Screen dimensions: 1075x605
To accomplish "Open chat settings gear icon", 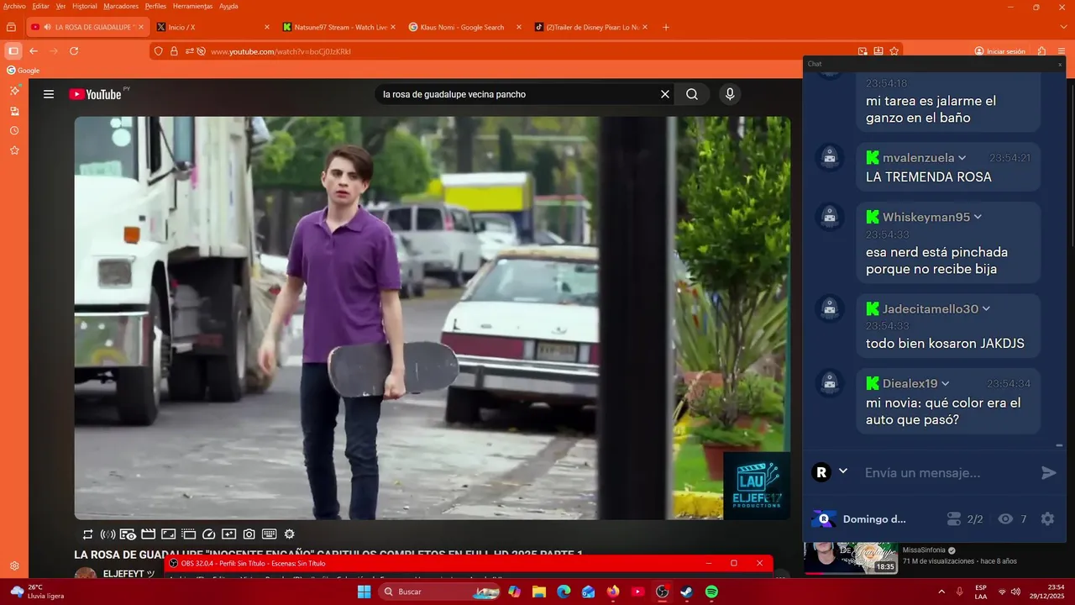I will point(1047,518).
